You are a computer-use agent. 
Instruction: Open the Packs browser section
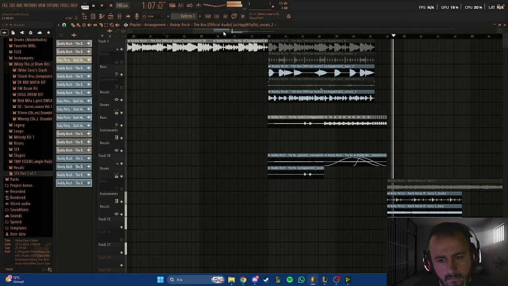(x=14, y=180)
